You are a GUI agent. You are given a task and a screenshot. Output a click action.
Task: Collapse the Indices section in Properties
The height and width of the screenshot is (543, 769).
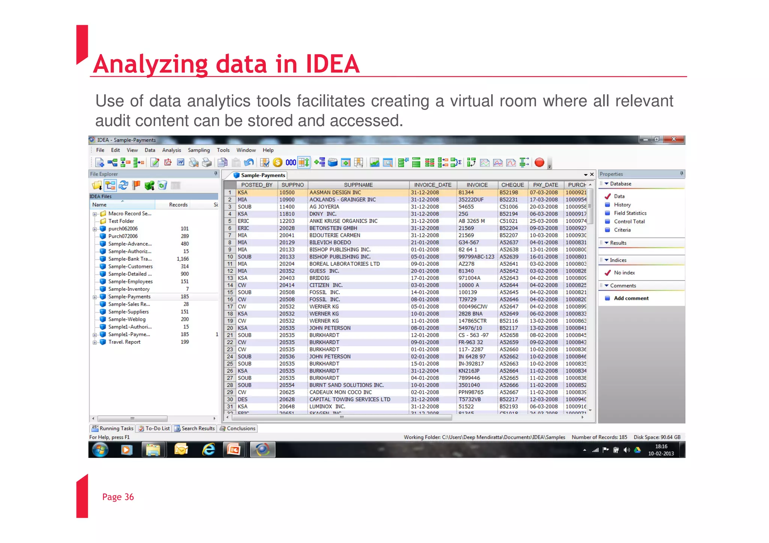(x=606, y=260)
